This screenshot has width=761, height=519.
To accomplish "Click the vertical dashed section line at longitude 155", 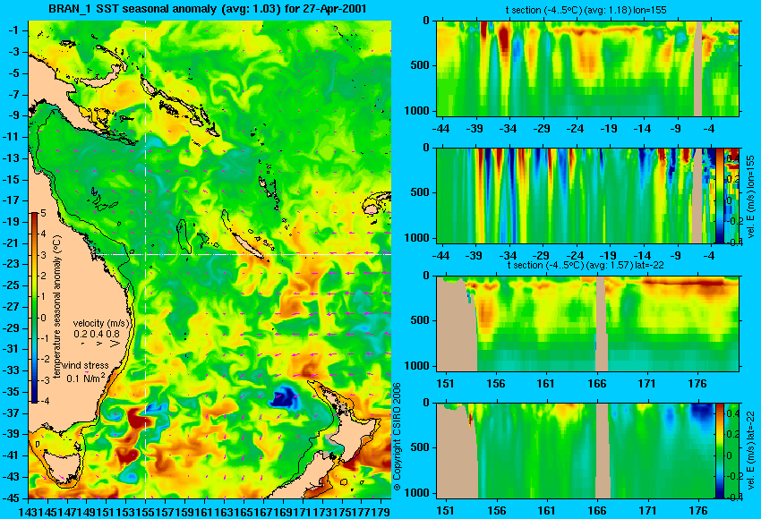I will coord(146,259).
